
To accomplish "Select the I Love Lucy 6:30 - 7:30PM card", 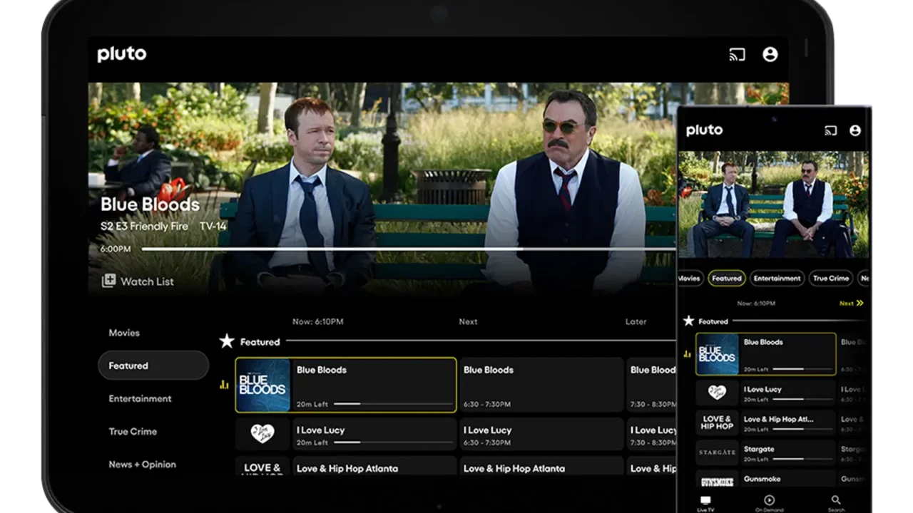I will click(x=541, y=434).
